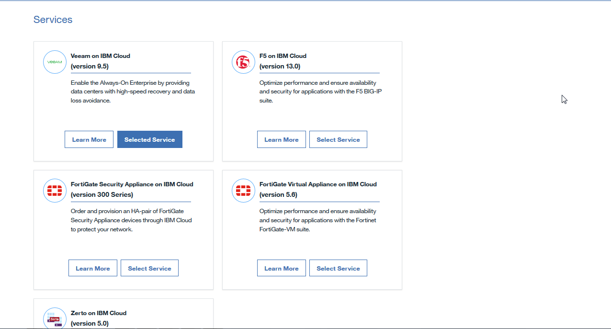Click the Zerto logo icon
The image size is (611, 329).
[55, 319]
